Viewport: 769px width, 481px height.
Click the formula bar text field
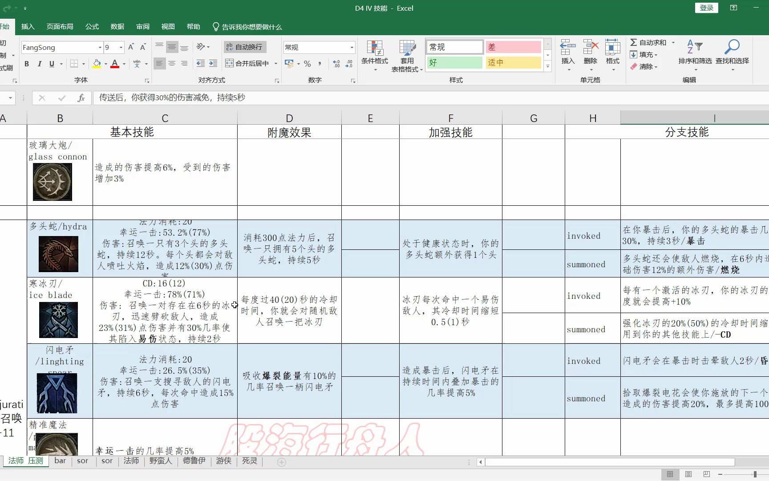tap(430, 98)
